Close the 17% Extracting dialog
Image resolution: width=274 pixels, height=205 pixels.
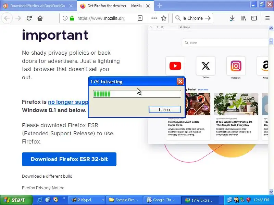pos(180,82)
